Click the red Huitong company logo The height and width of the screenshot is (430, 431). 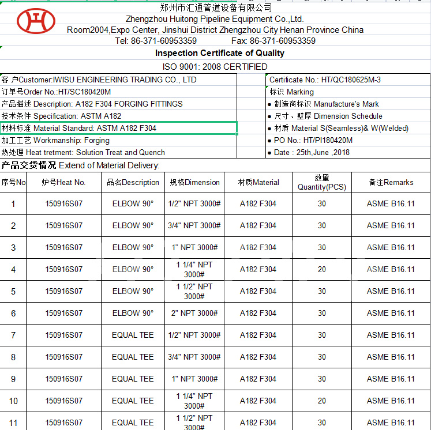pyautogui.click(x=36, y=21)
